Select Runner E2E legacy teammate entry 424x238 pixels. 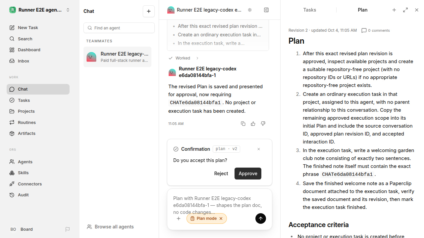point(117,57)
